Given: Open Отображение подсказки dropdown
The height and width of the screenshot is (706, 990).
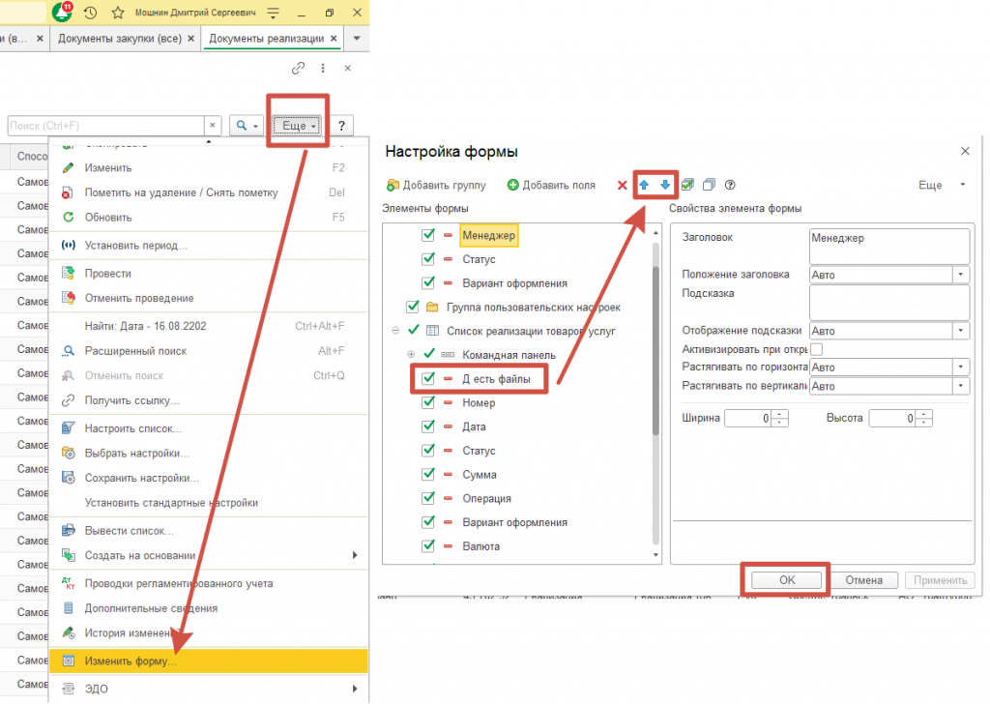Looking at the screenshot, I should pyautogui.click(x=961, y=330).
